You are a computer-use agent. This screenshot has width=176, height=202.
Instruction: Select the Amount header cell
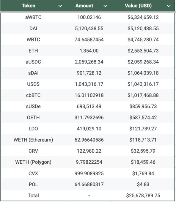89,6
